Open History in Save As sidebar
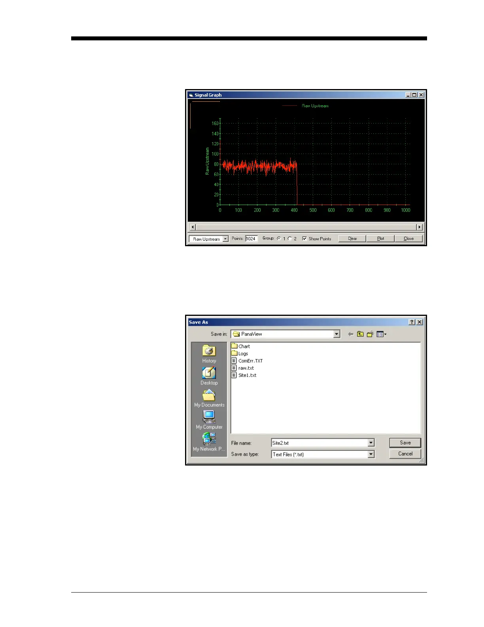 click(209, 354)
